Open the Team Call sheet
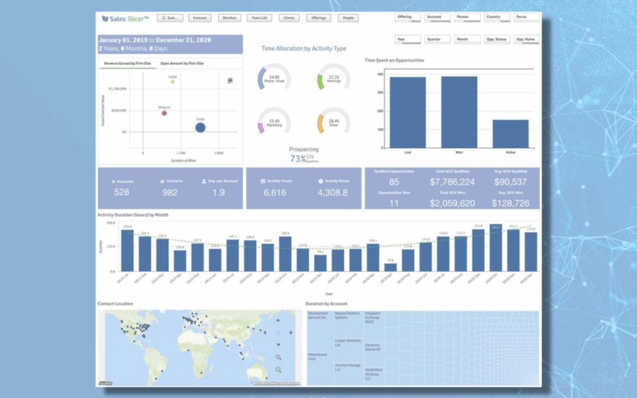Viewport: 637px width, 398px height. coord(259,18)
